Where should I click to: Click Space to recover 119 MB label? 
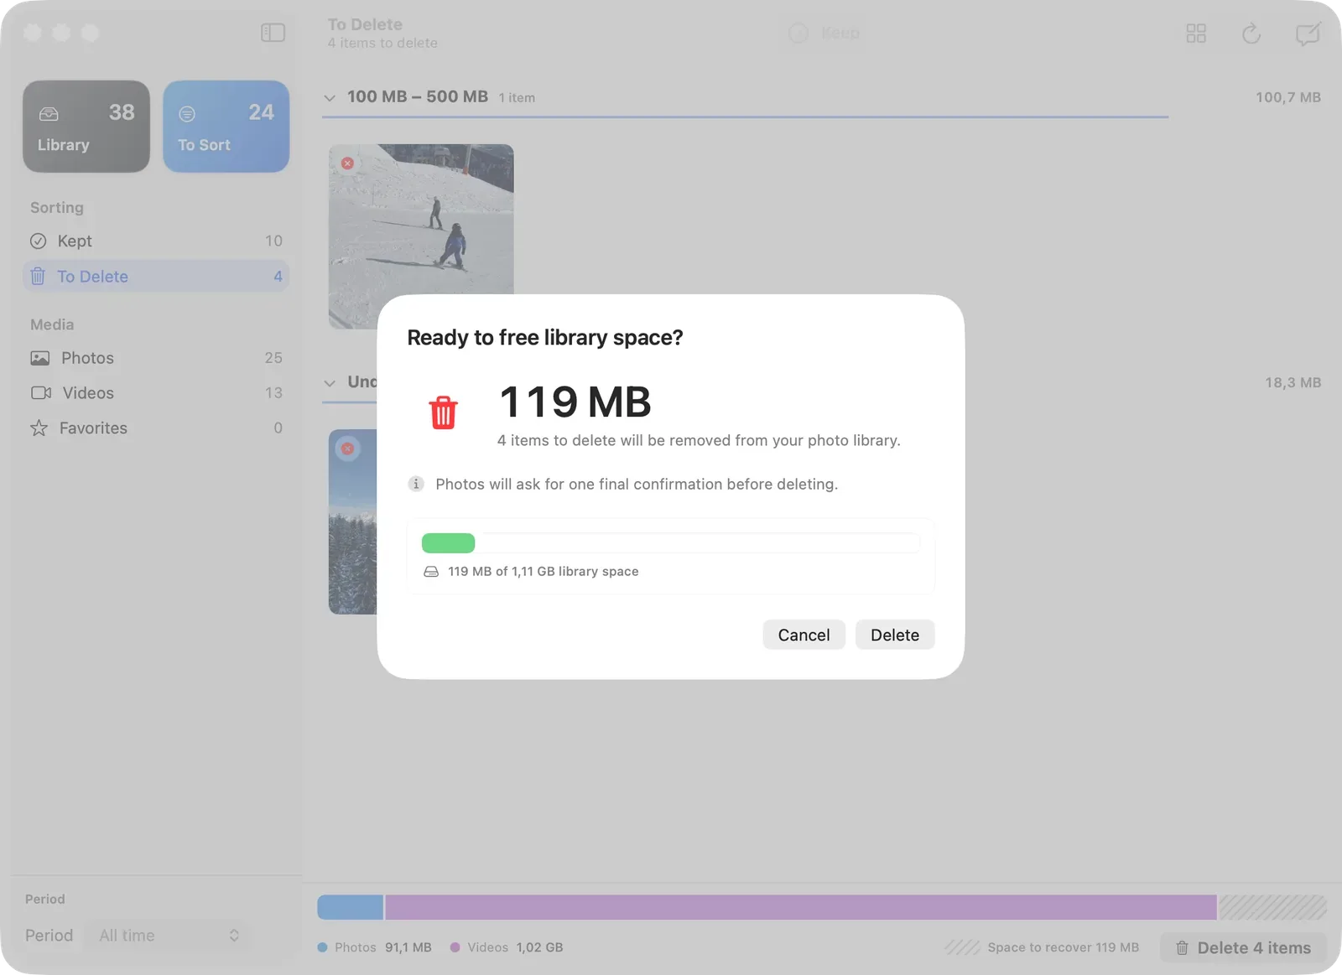pos(1063,947)
